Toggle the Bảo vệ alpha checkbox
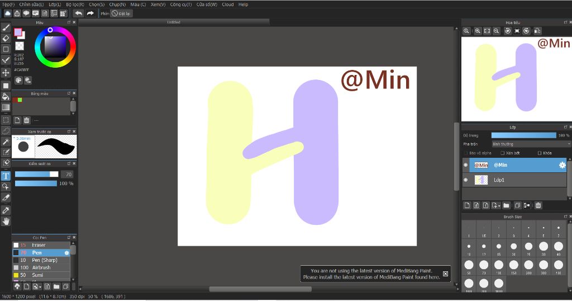 (466, 153)
